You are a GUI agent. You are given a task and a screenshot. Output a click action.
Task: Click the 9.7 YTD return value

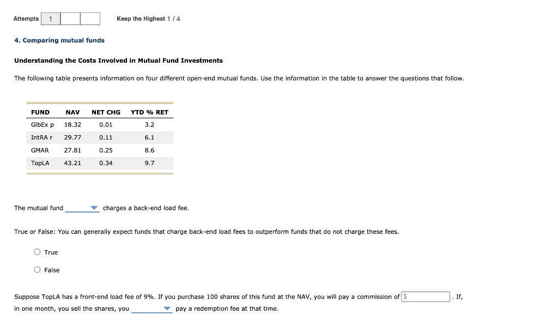pos(151,163)
